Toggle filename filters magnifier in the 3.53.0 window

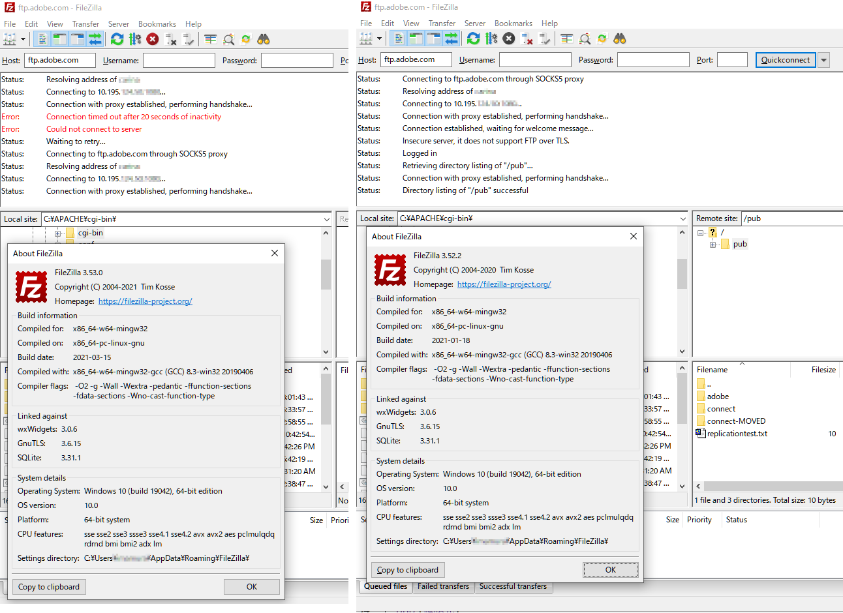(228, 39)
